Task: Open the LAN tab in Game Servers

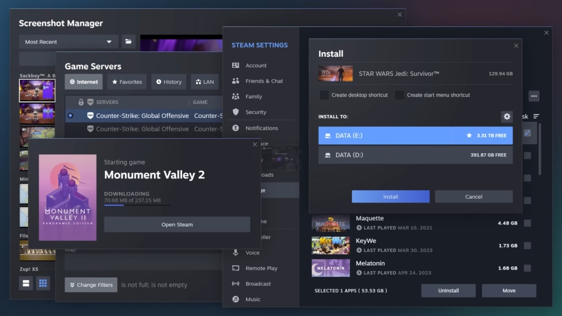Action: click(205, 82)
